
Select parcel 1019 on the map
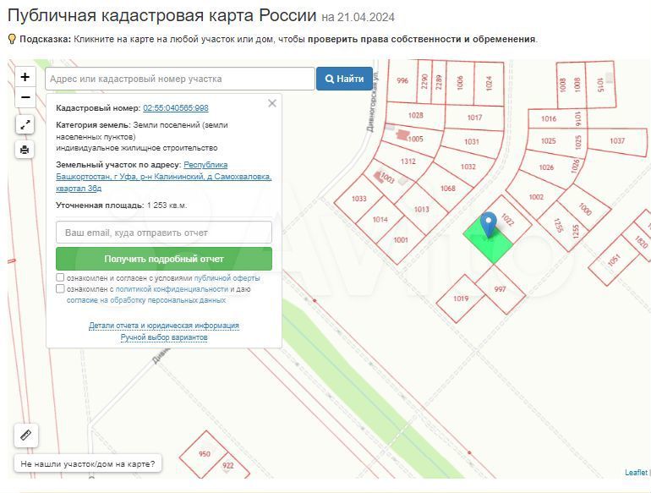coord(460,299)
